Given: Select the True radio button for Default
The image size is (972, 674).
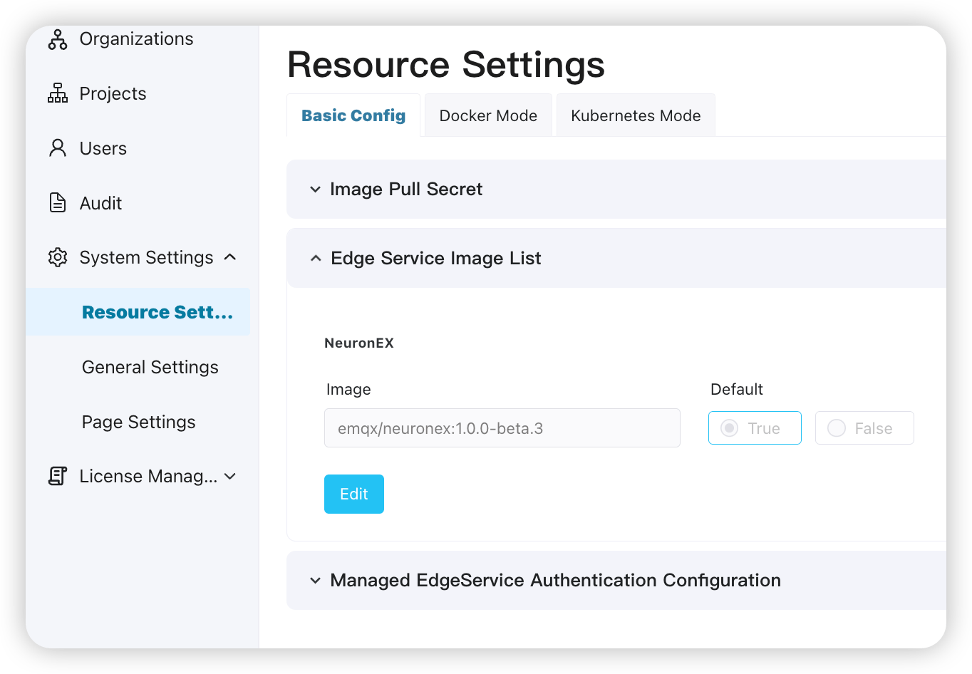Looking at the screenshot, I should pos(729,428).
